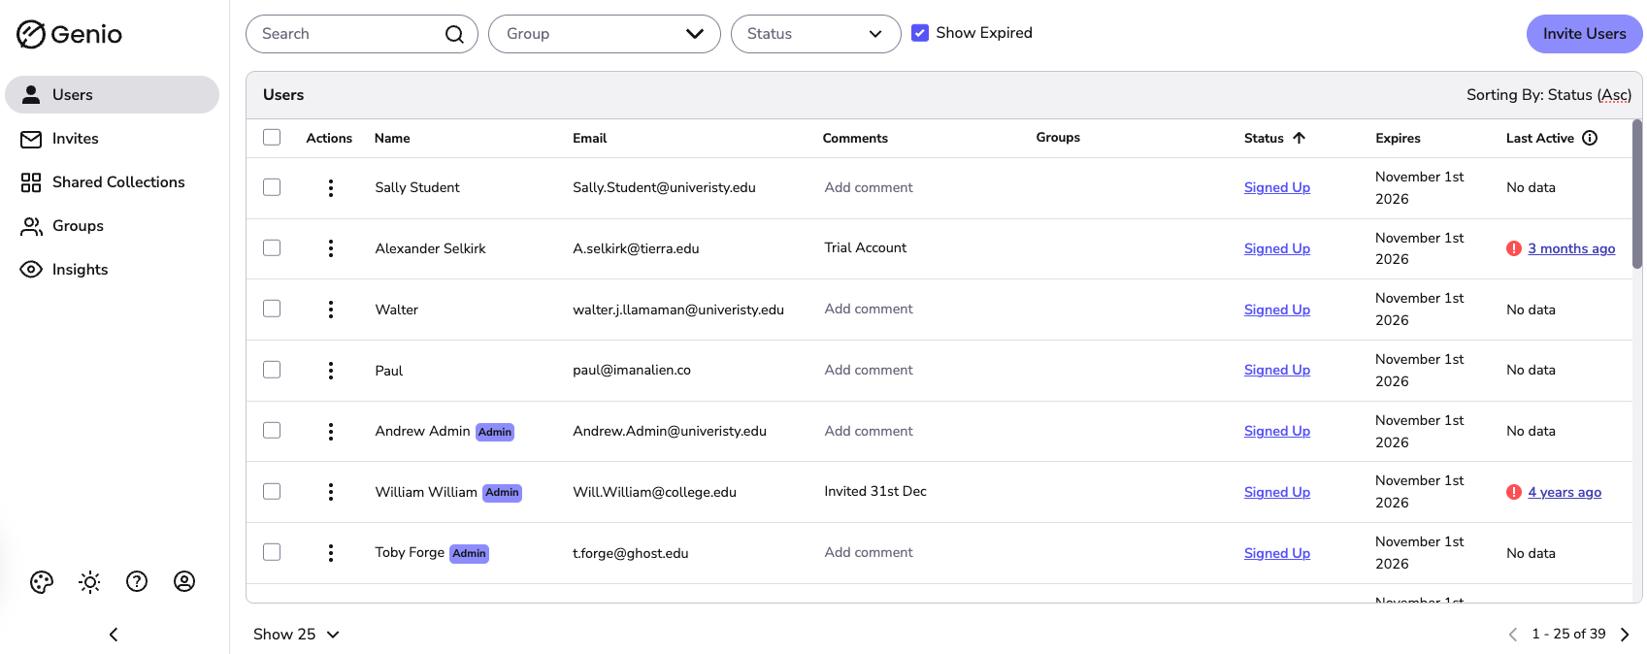Open actions menu for Toby Forge

(331, 553)
